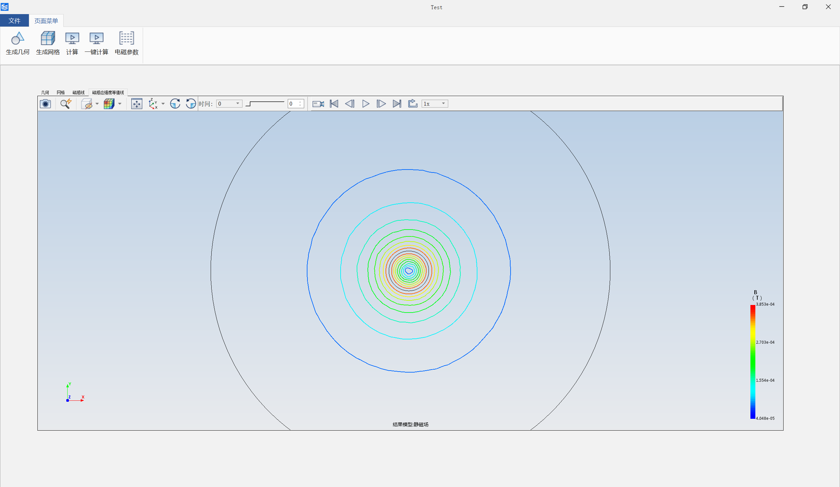Select the 页面菜单 ribbon tab
Image resolution: width=840 pixels, height=487 pixels.
click(46, 21)
